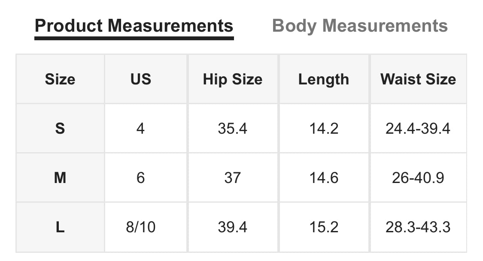Click the Size column header
The image size is (483, 261).
tap(60, 79)
